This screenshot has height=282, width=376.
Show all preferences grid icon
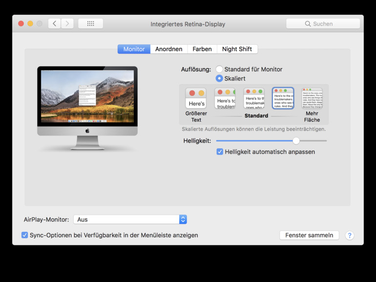[90, 23]
